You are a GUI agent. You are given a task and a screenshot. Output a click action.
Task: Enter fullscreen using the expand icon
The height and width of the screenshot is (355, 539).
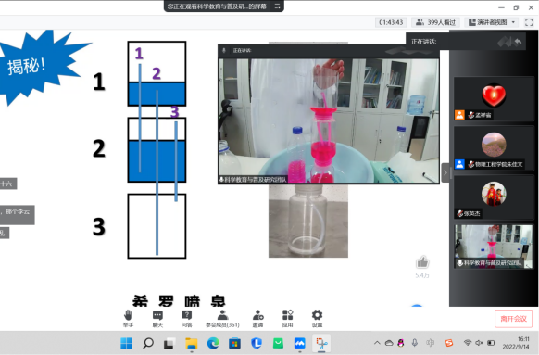click(x=529, y=22)
